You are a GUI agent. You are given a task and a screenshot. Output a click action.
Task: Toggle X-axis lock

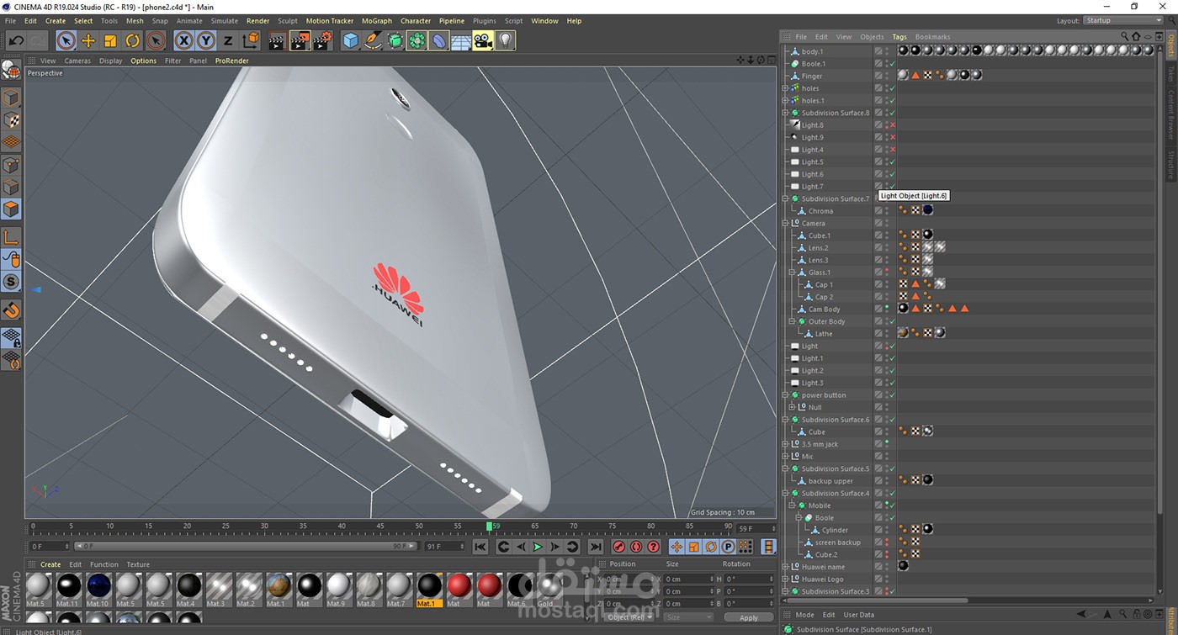pyautogui.click(x=183, y=40)
